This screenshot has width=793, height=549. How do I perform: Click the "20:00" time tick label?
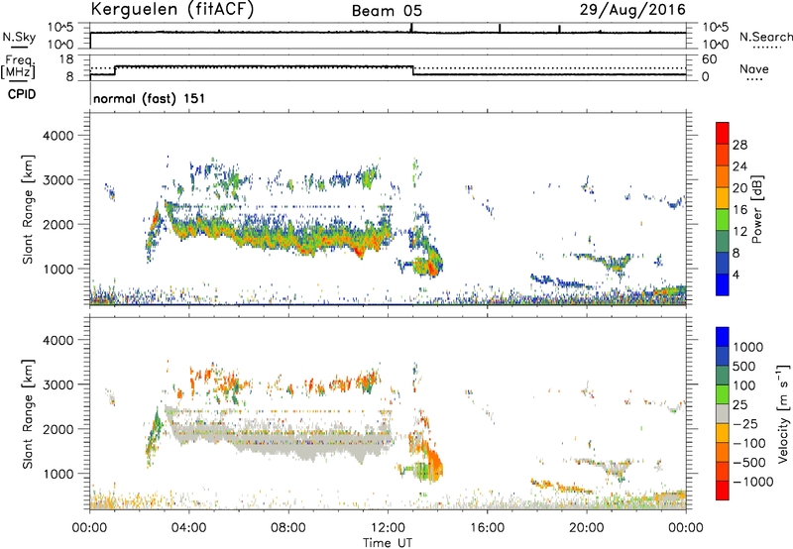tap(586, 528)
